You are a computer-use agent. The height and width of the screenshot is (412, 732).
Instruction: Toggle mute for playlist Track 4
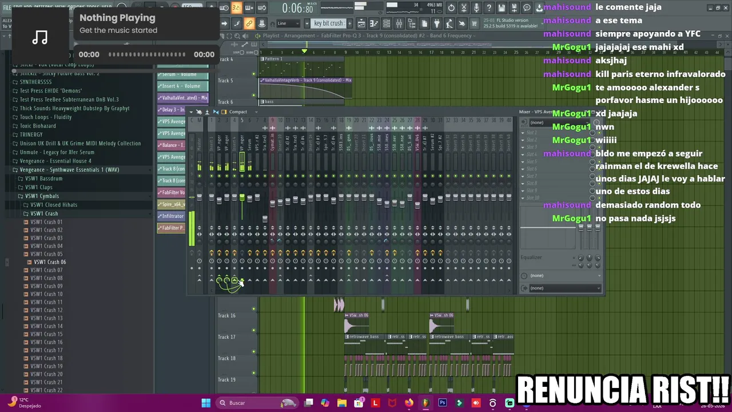254,74
